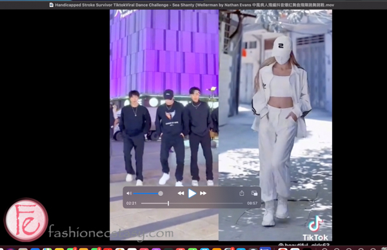
Task: Click the right video of woman in white
Action: click(x=275, y=125)
